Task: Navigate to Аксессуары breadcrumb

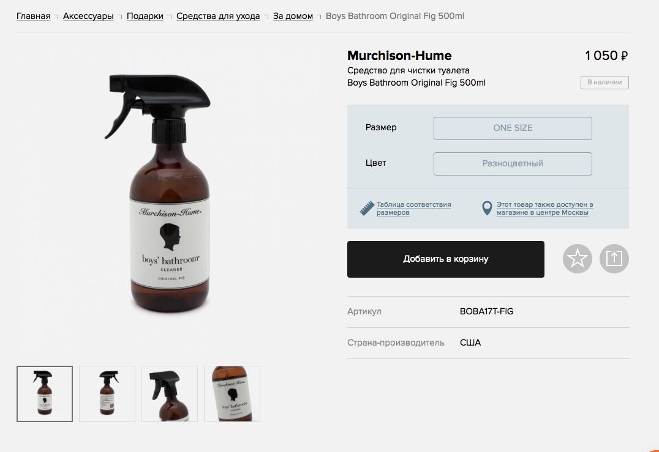Action: [88, 16]
